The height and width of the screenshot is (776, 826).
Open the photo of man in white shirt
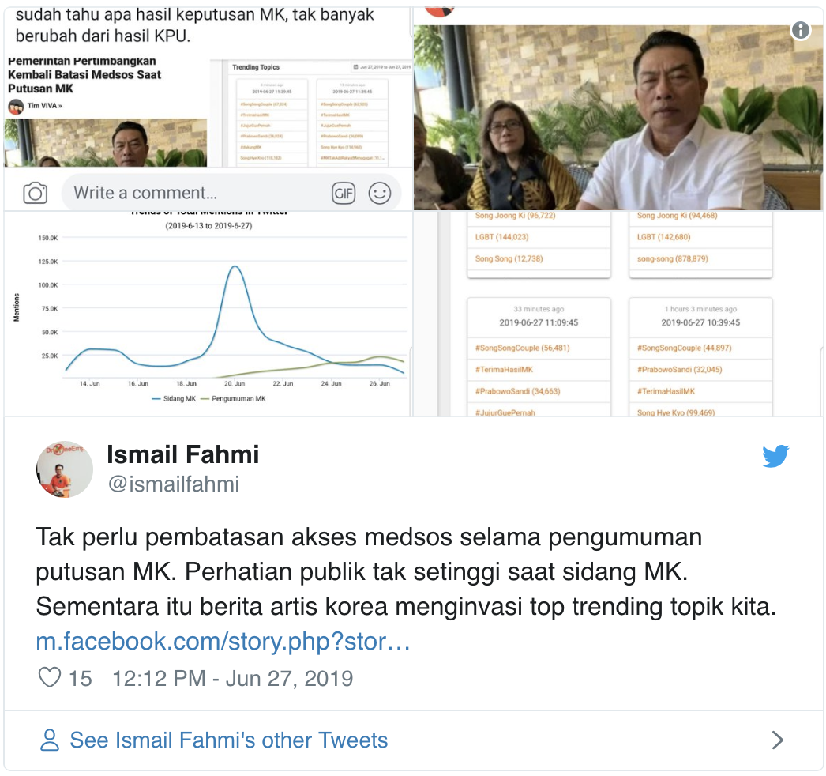point(618,117)
